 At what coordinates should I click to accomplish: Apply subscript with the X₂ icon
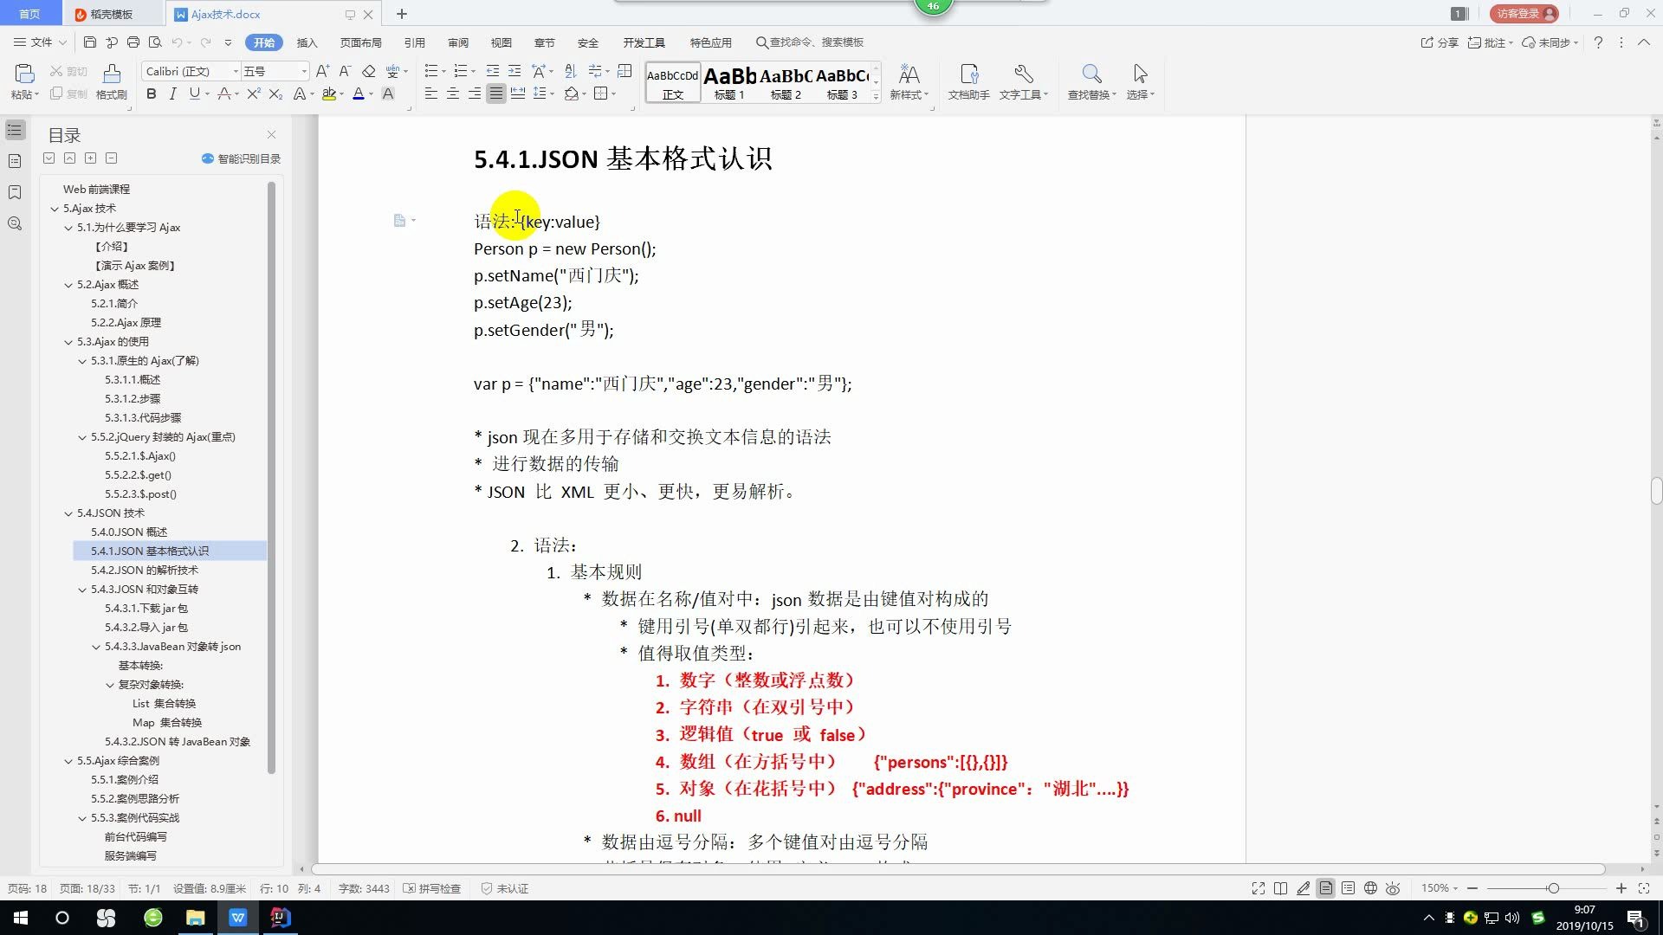(x=275, y=93)
